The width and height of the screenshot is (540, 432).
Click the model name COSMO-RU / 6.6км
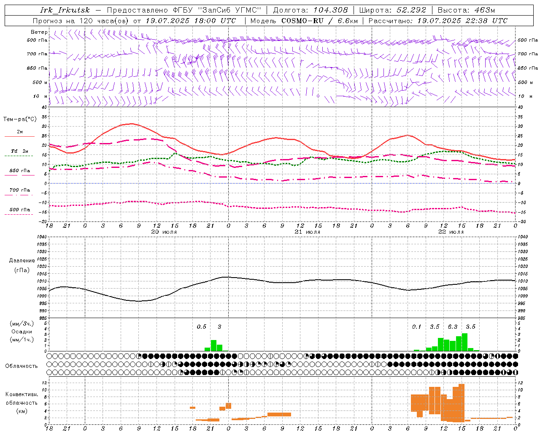tap(320, 21)
